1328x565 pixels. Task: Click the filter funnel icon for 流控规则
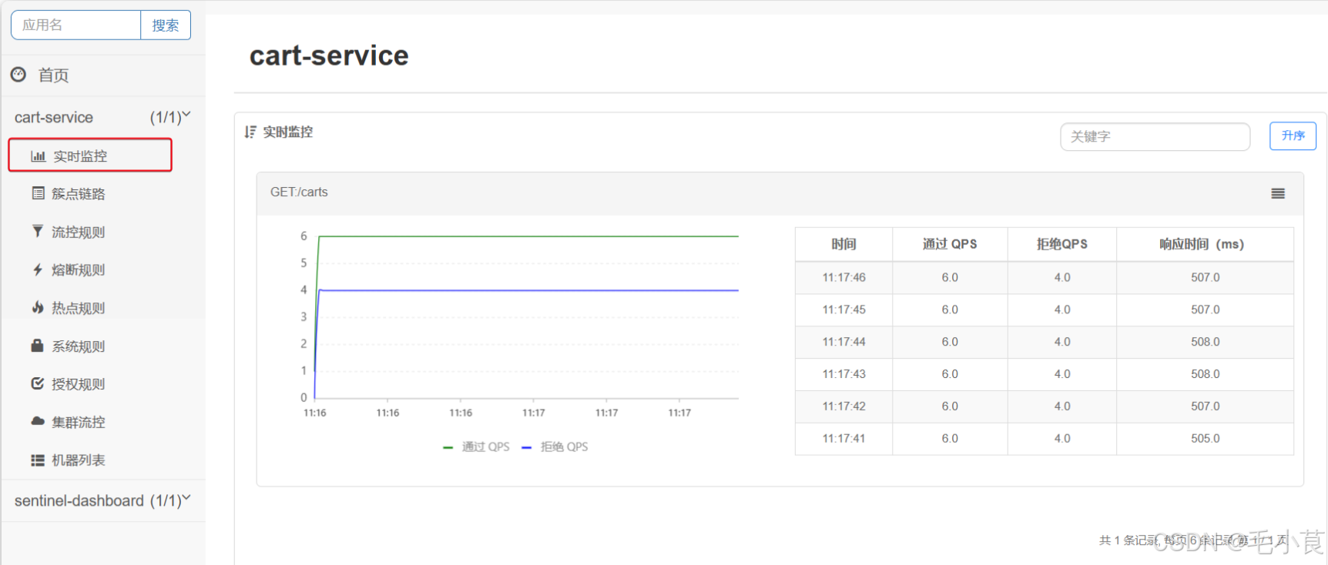click(38, 231)
